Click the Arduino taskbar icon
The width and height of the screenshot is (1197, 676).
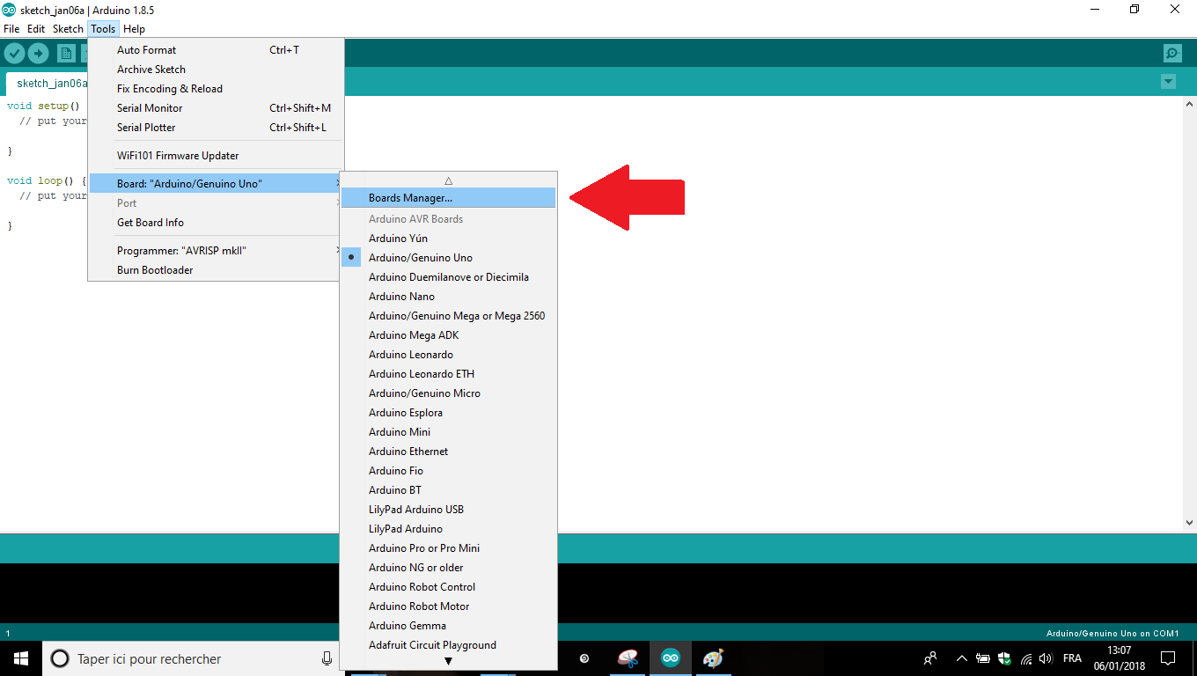click(x=671, y=658)
